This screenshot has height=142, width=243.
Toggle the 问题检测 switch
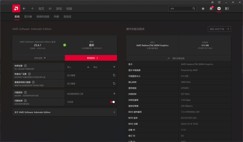112,102
